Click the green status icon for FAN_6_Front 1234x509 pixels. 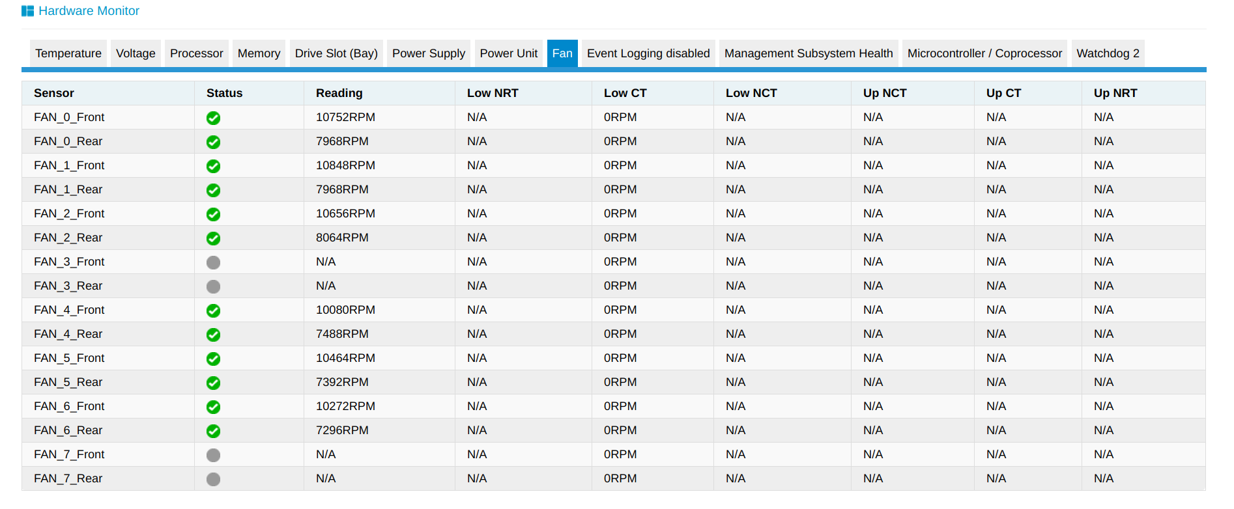click(x=213, y=407)
